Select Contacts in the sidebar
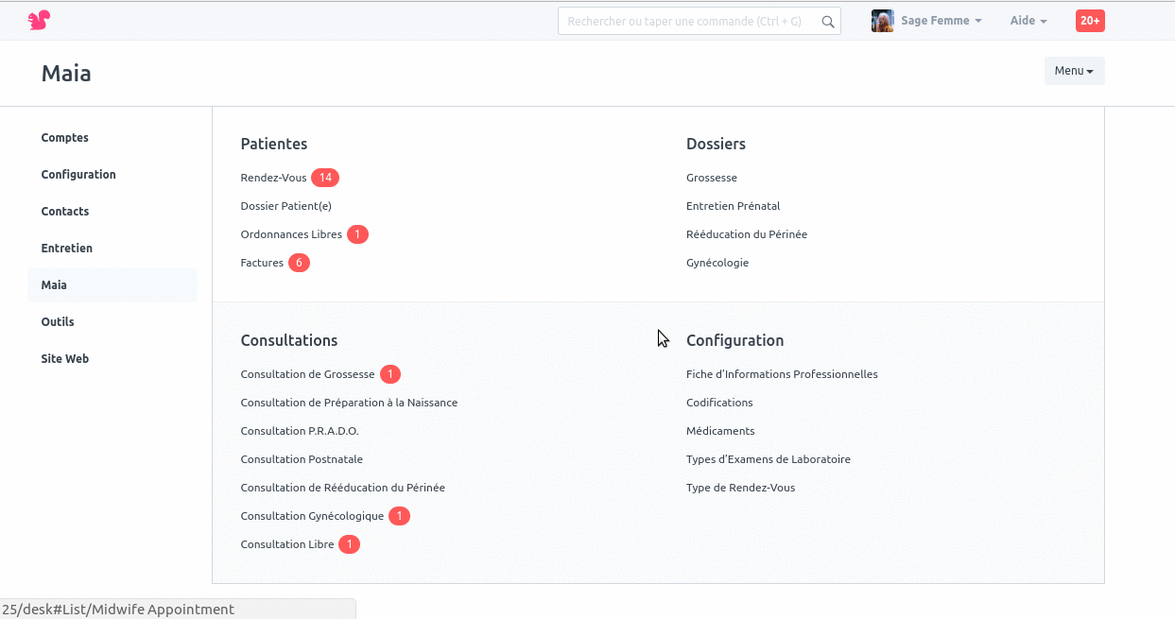Image resolution: width=1175 pixels, height=619 pixels. [x=65, y=211]
